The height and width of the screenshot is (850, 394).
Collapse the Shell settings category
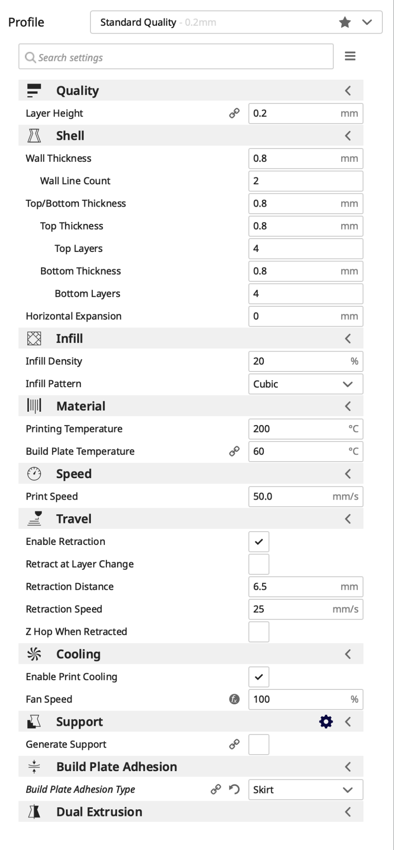[x=348, y=136]
